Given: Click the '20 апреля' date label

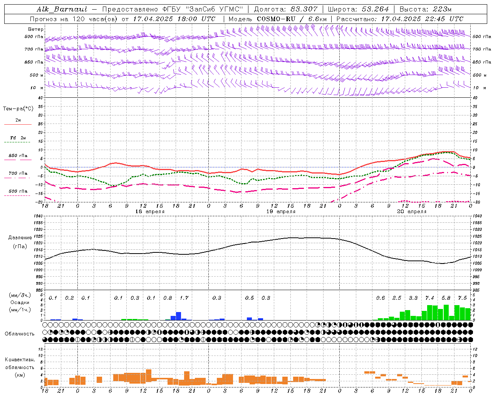Looking at the screenshot, I should point(412,212).
